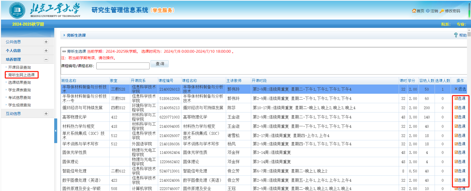Click the home icon labeled 首页

click(414, 11)
